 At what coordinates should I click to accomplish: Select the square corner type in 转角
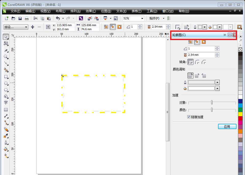pyautogui.click(x=191, y=62)
